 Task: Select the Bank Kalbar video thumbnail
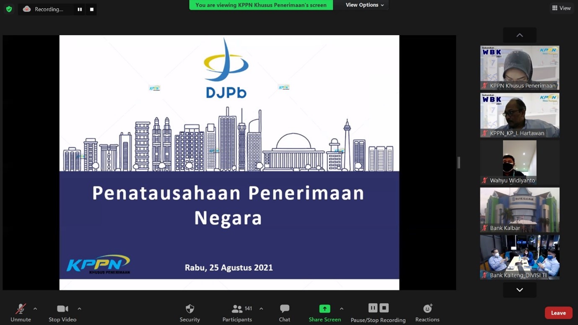pos(519,209)
